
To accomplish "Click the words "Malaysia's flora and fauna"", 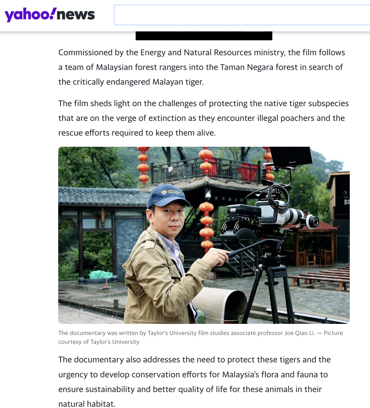I will (271, 375).
